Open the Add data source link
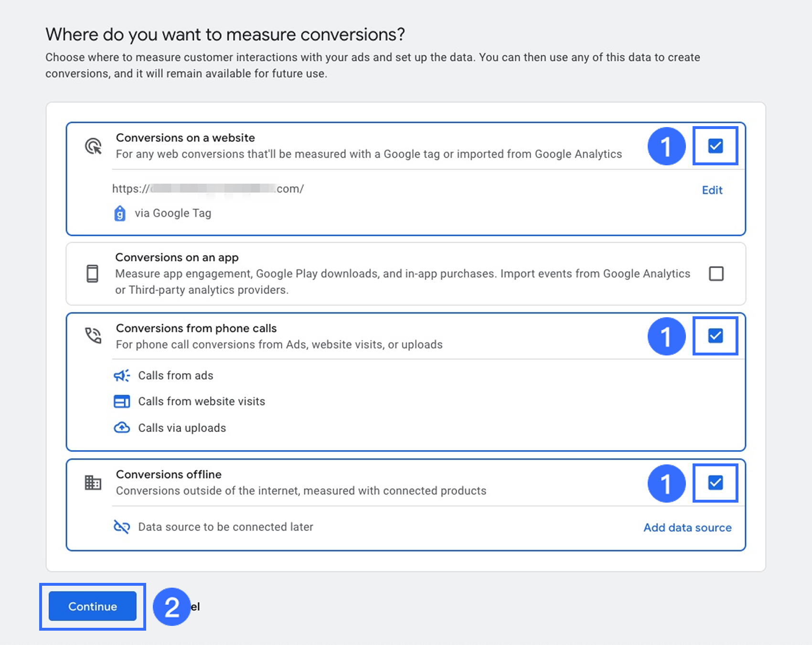This screenshot has height=645, width=812. point(687,527)
